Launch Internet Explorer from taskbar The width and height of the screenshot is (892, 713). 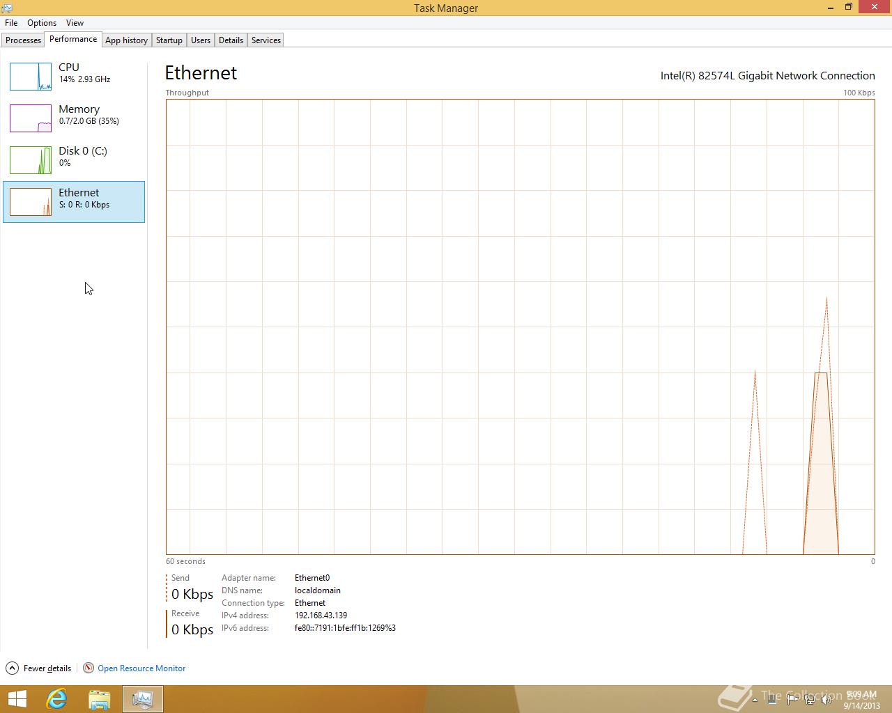[x=56, y=699]
